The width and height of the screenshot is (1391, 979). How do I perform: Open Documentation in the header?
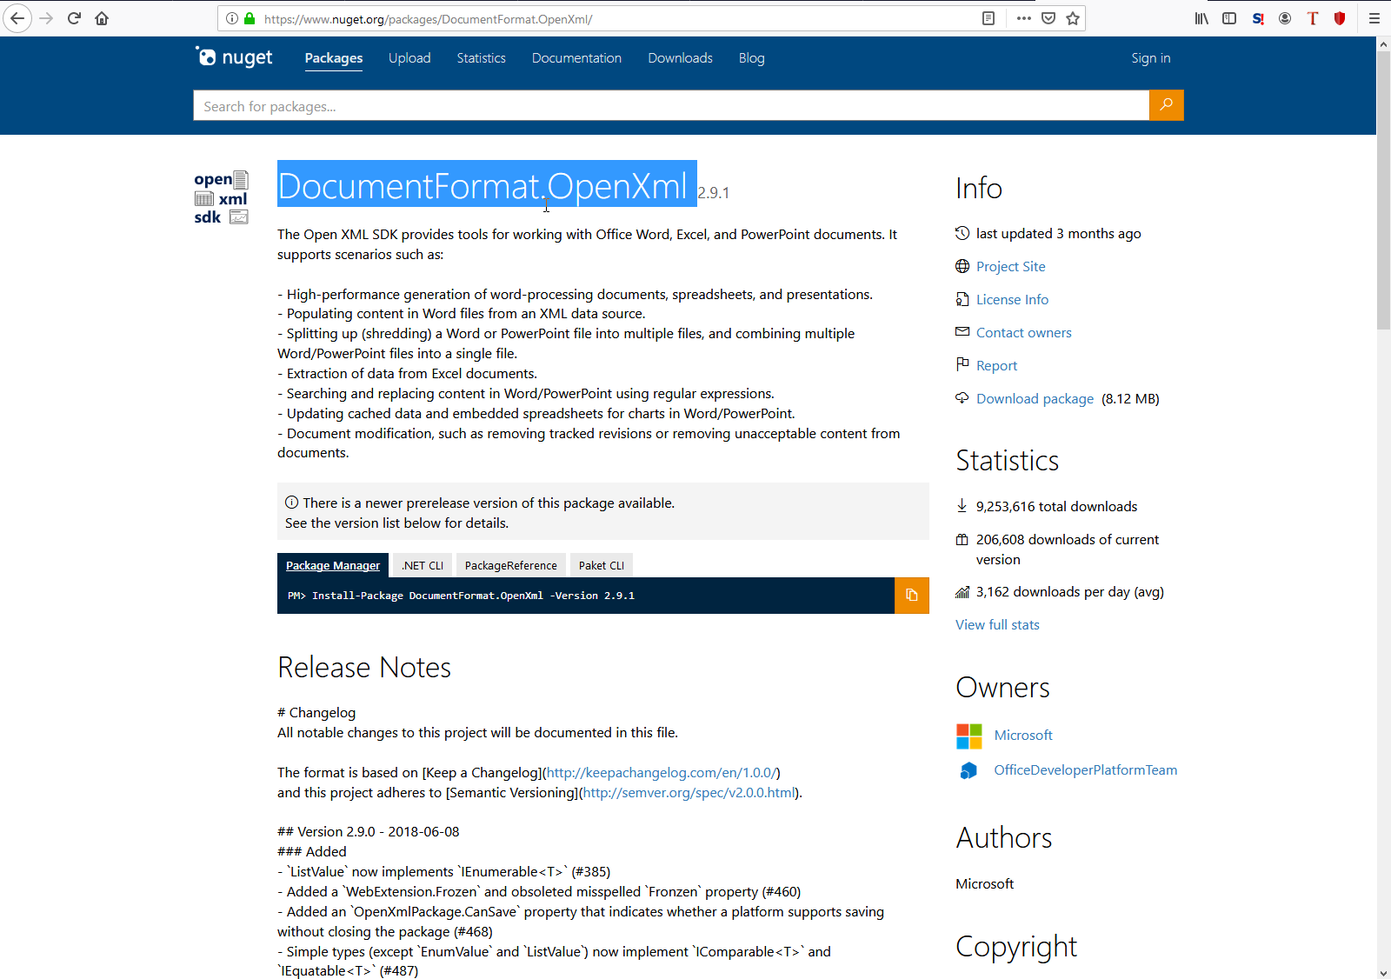pos(576,58)
